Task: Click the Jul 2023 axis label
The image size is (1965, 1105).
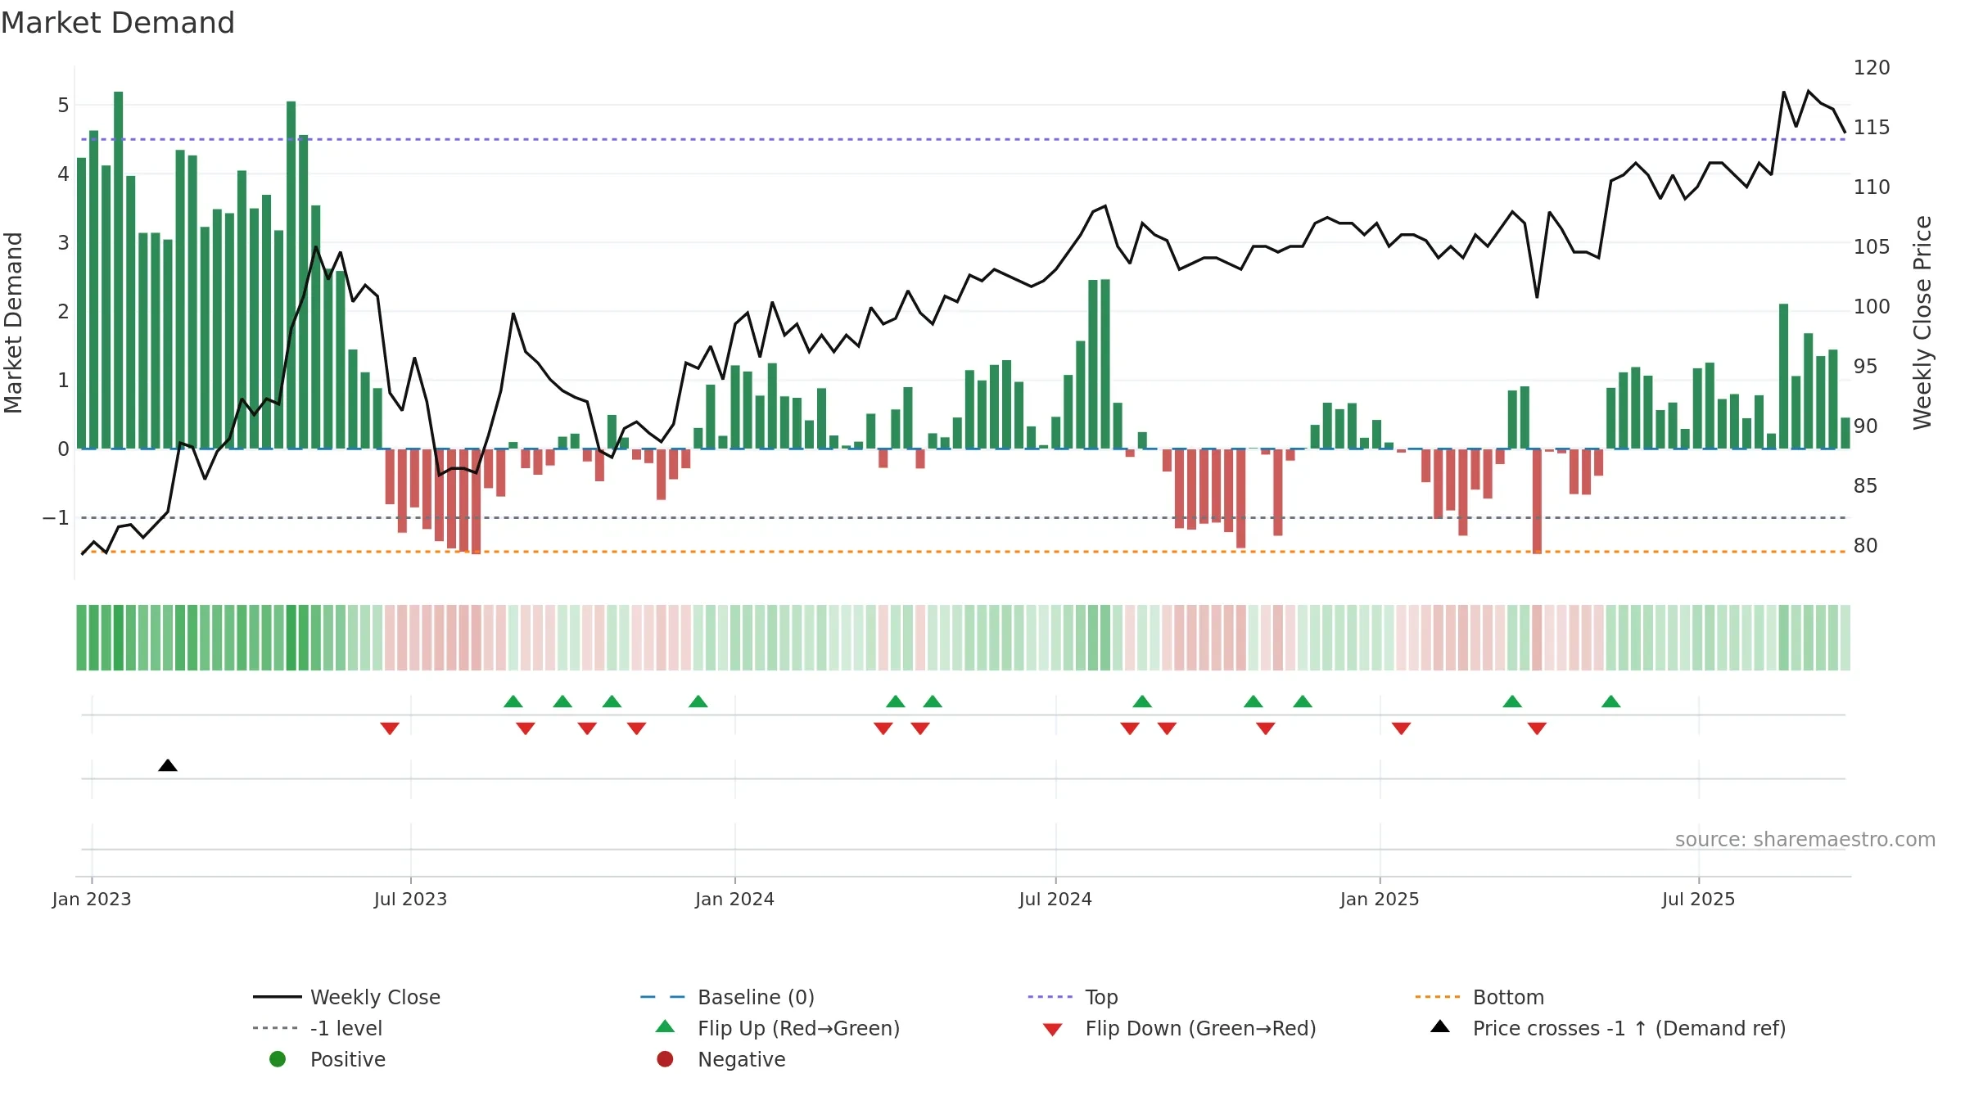Action: click(410, 899)
